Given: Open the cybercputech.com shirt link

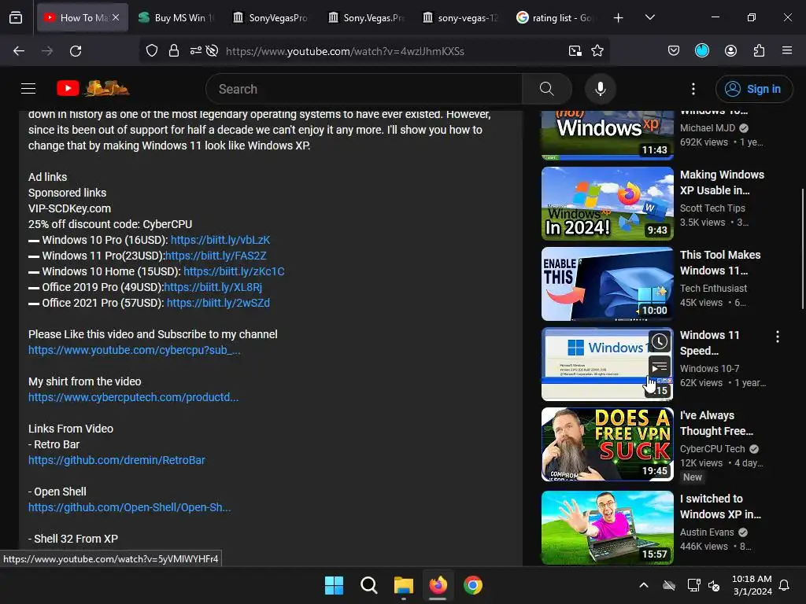Looking at the screenshot, I should (x=133, y=397).
